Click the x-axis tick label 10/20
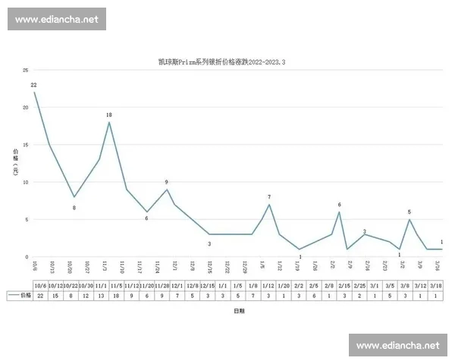 [69, 267]
